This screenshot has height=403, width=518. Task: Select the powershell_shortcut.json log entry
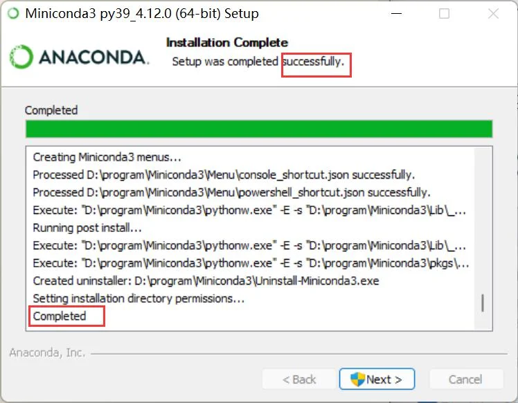[x=231, y=192]
